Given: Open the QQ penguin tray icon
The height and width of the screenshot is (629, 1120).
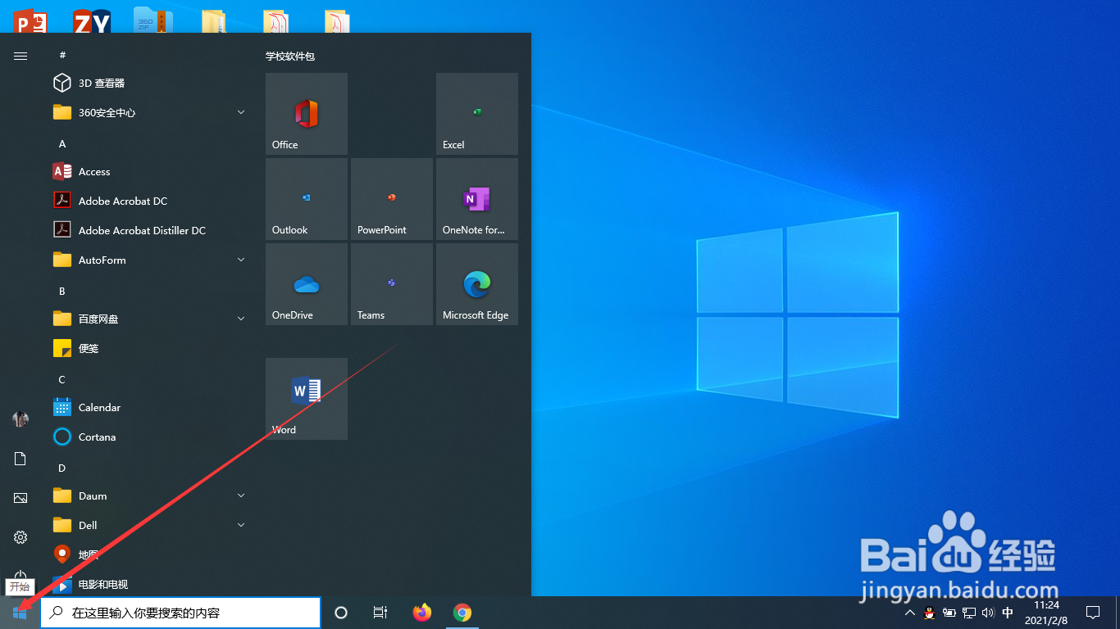Looking at the screenshot, I should click(930, 613).
